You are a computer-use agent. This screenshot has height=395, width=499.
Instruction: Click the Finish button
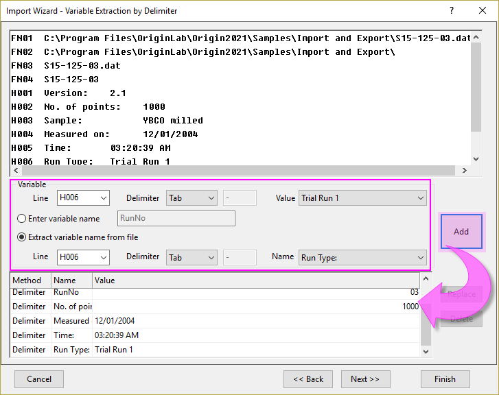pyautogui.click(x=445, y=379)
